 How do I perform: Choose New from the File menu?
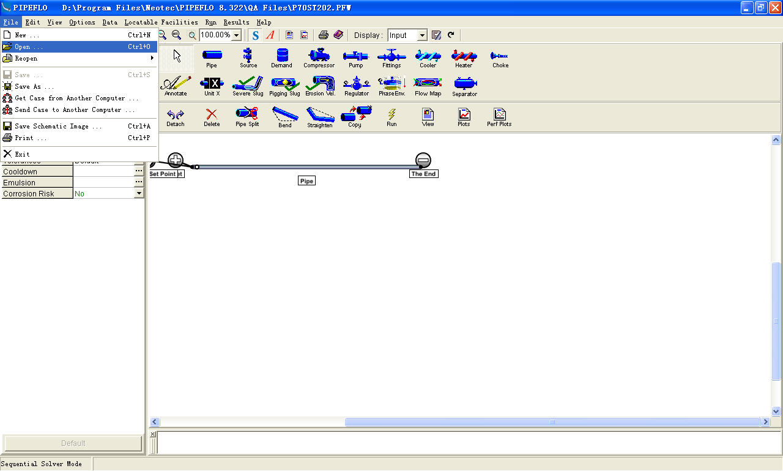pyautogui.click(x=79, y=35)
